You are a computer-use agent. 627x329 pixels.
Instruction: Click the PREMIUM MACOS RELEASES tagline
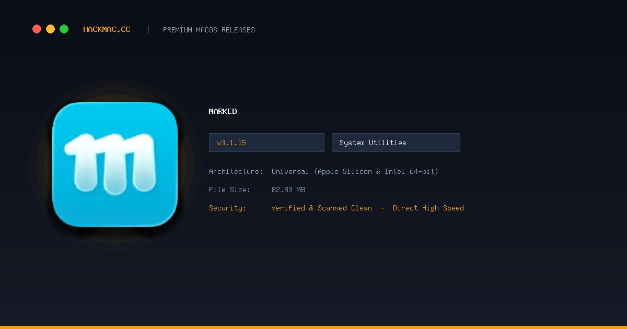coord(209,30)
